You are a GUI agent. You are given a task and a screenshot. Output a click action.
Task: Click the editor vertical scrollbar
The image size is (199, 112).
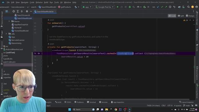pyautogui.click(x=195, y=70)
